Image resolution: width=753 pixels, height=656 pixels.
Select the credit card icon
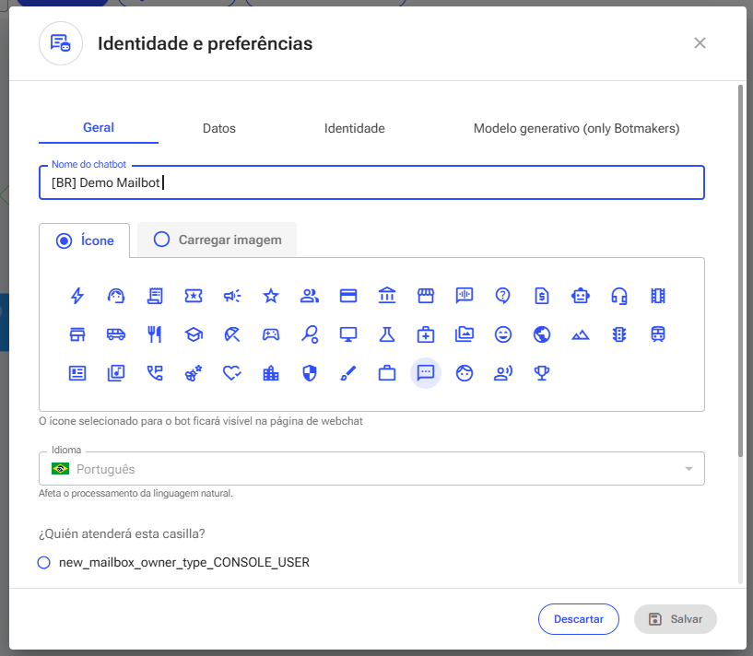tap(348, 296)
